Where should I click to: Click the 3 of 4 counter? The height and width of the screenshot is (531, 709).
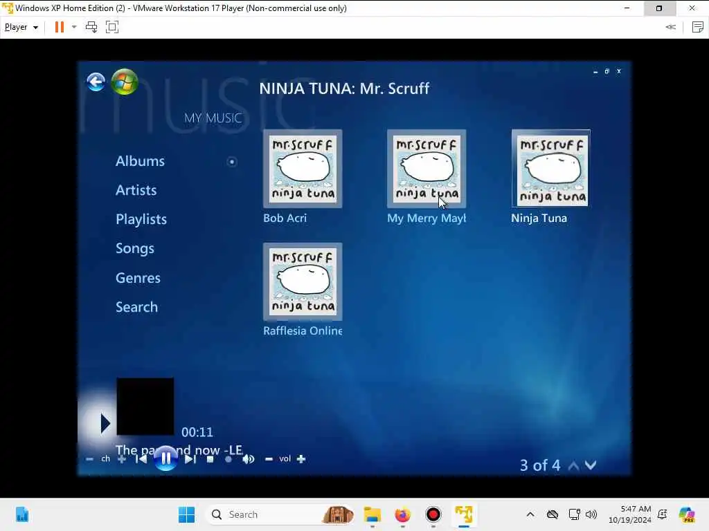point(540,465)
